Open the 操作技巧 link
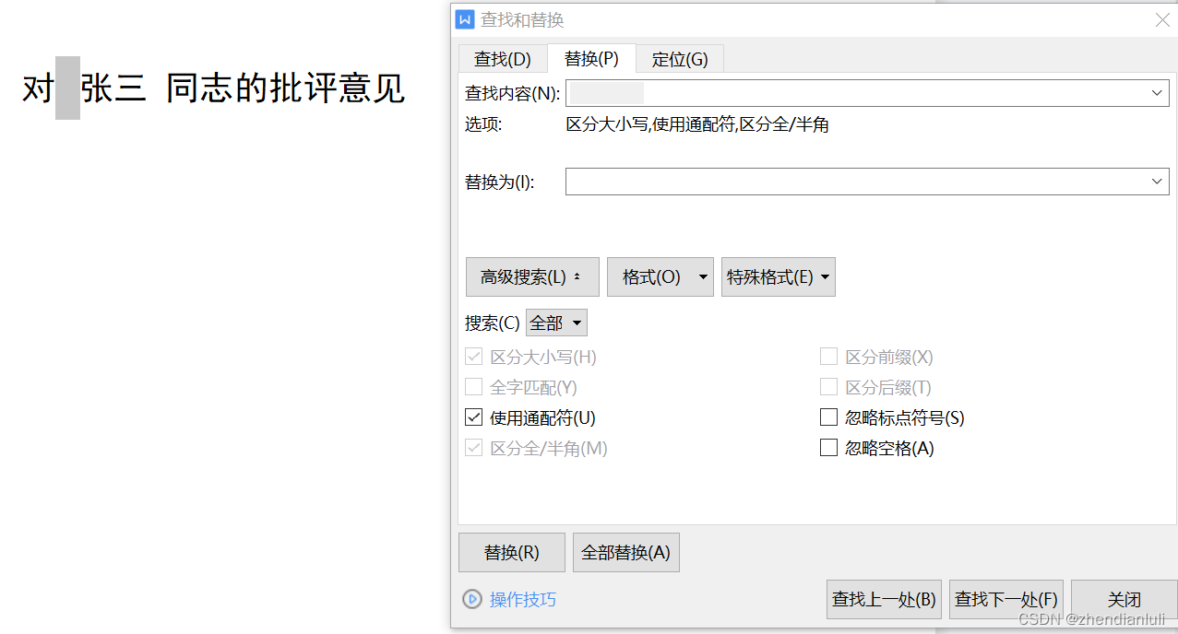 coord(523,599)
